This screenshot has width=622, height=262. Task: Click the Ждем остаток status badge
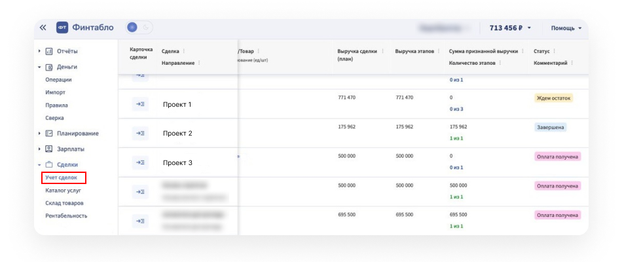(554, 98)
